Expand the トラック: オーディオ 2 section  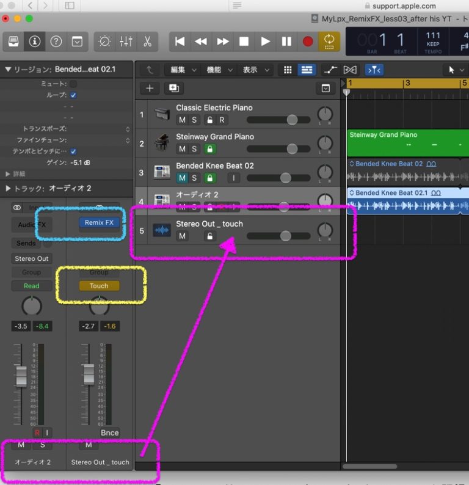8,188
